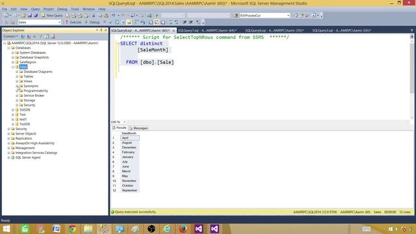Click the Cut scissors icon
This screenshot has width=416, height=234.
[94, 16]
